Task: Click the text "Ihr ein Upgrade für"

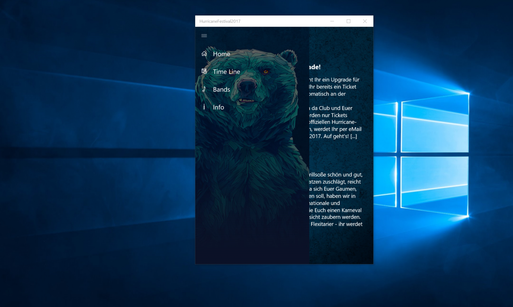Action: pos(337,80)
